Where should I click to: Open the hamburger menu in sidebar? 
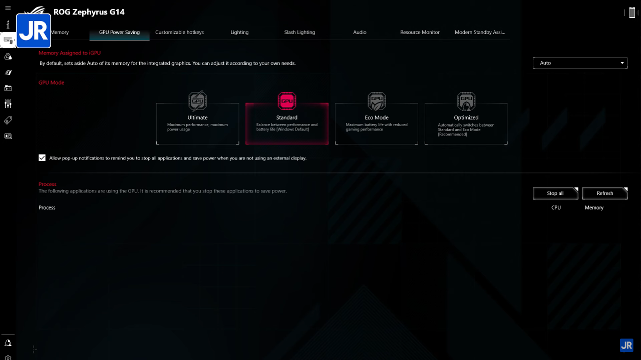click(8, 8)
